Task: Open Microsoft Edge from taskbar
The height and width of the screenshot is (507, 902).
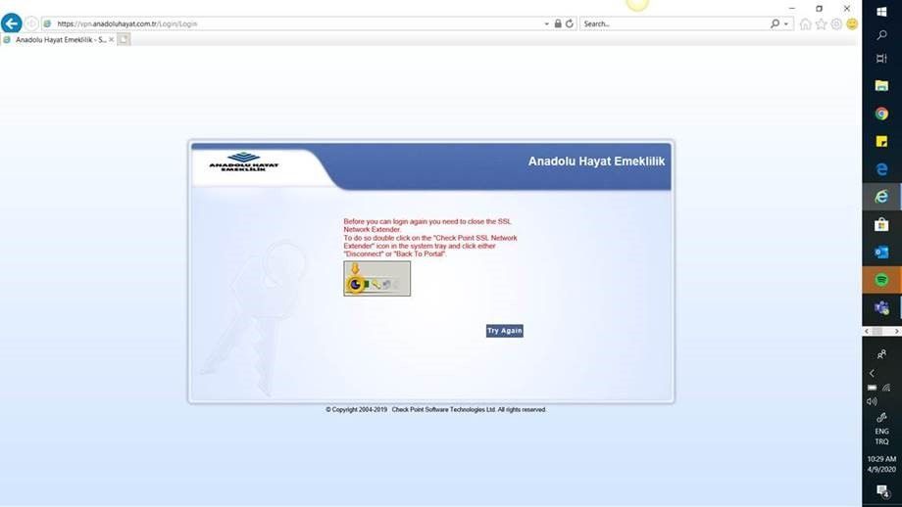Action: (x=881, y=168)
